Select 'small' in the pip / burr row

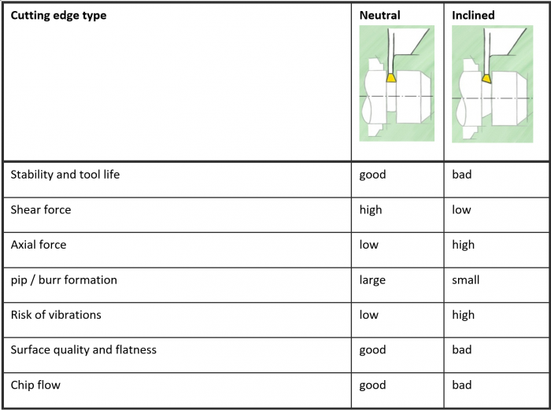[465, 279]
